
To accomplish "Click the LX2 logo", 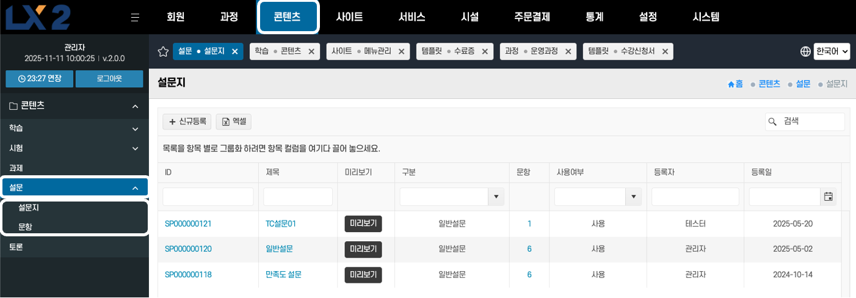I will 38,16.
